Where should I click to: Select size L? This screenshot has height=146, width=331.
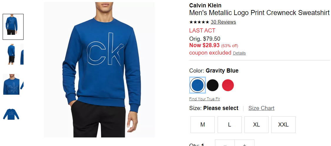pyautogui.click(x=229, y=125)
